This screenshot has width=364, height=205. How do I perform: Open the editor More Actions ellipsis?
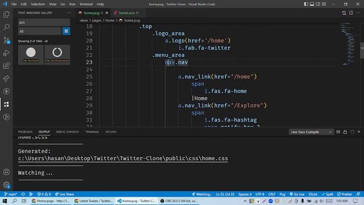pyautogui.click(x=358, y=13)
